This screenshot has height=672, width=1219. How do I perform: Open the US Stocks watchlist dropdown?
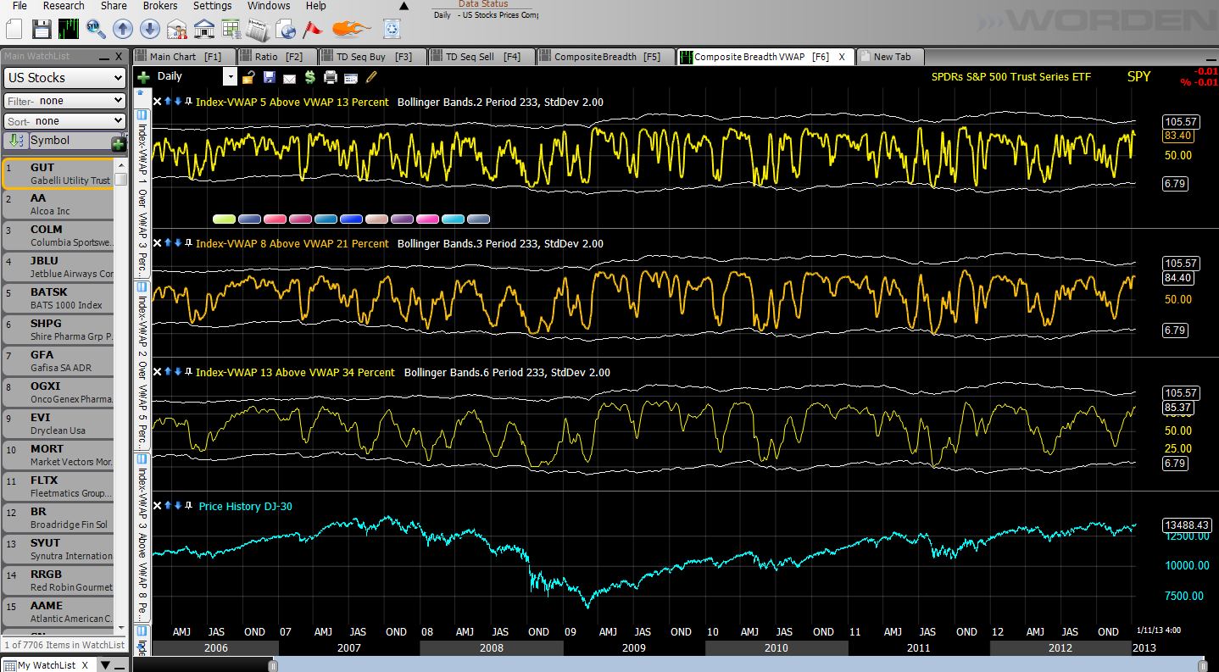pyautogui.click(x=64, y=77)
